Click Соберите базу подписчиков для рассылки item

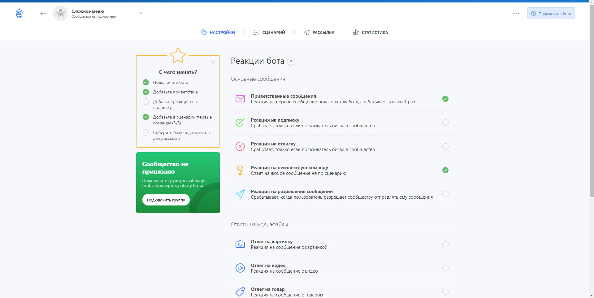click(181, 136)
